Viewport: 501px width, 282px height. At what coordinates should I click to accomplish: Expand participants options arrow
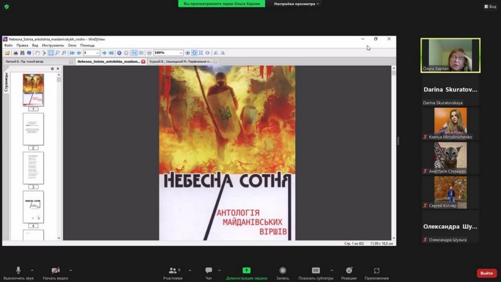coord(190,271)
